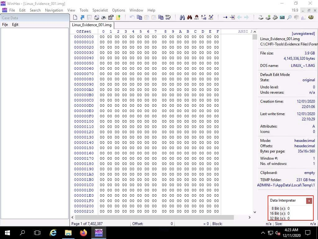Open the Options menu
Image resolution: width=318 pixels, height=239 pixels.
tap(119, 10)
